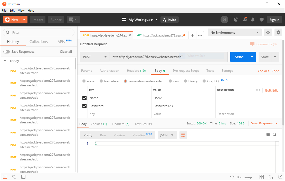This screenshot has width=285, height=181.
Task: Switch to two-pane layout icon
Action: tap(261, 177)
